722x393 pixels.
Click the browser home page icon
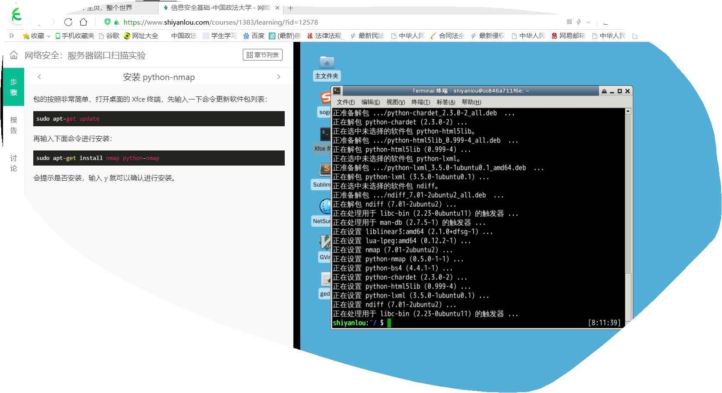83,22
